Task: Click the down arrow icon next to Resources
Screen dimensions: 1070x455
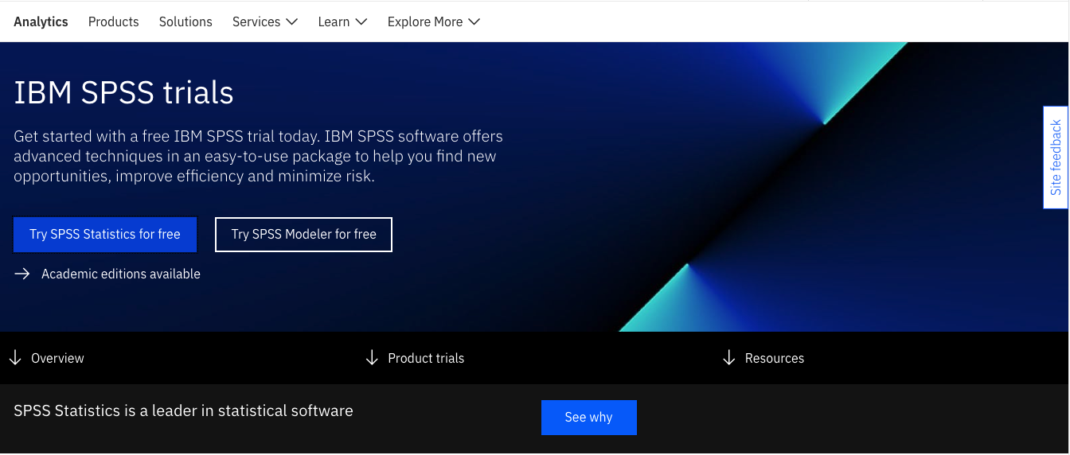Action: pos(728,358)
